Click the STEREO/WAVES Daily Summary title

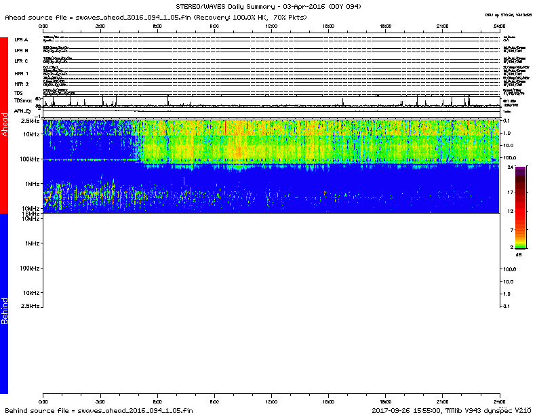[x=268, y=6]
